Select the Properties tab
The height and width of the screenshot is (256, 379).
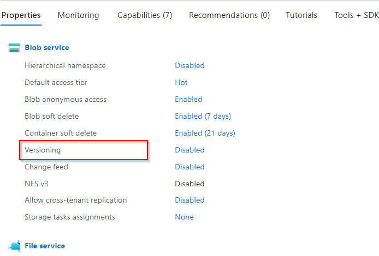point(21,15)
